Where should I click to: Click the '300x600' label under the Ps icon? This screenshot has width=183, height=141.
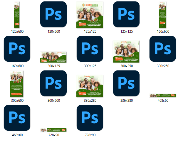(x=54, y=101)
